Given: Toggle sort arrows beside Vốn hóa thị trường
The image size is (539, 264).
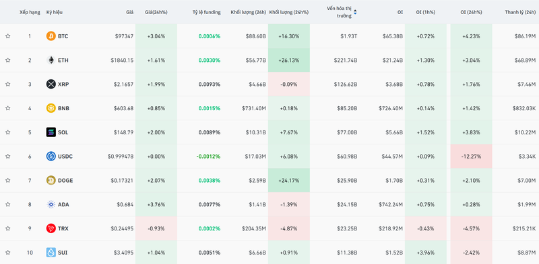Looking at the screenshot, I should [355, 12].
